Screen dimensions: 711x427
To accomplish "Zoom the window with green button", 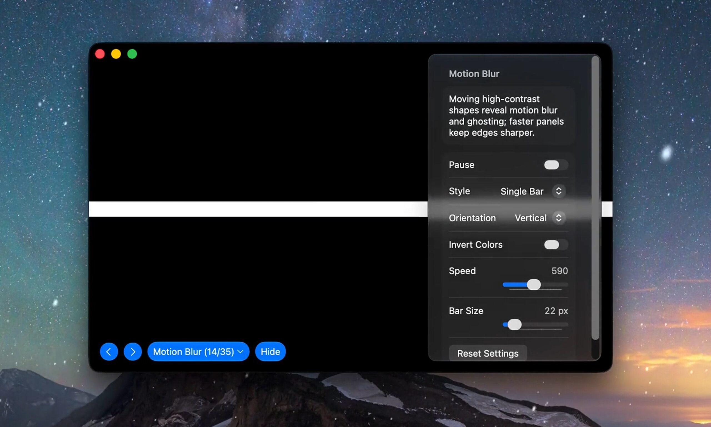I will tap(132, 54).
